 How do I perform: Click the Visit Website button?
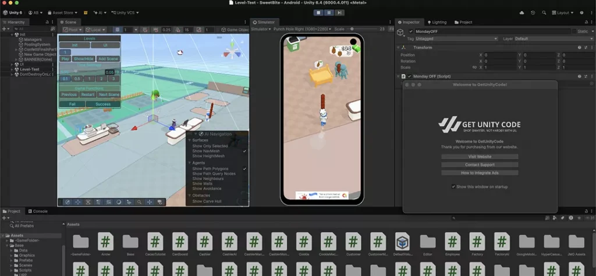(480, 157)
